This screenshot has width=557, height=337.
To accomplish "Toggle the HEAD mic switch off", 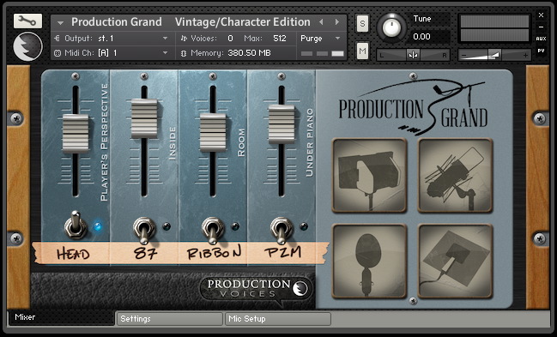I will coord(76,225).
